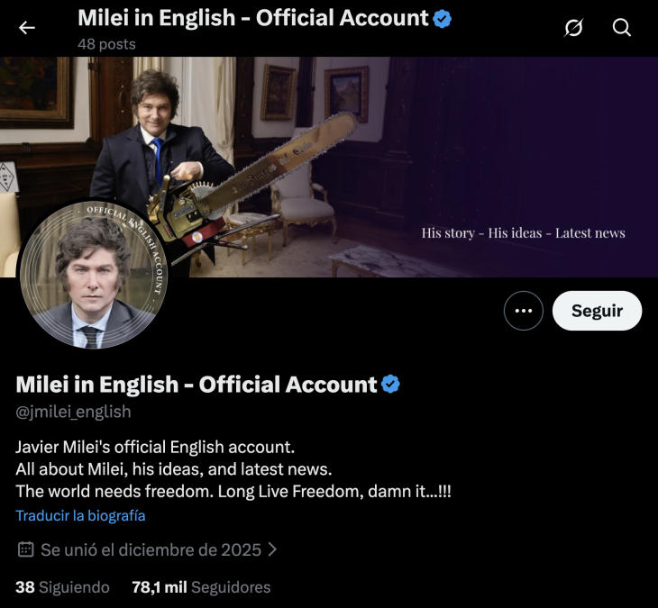Viewport: 658px width, 608px height.
Task: Click the blue verified badge beside the profile name
Action: pos(390,385)
